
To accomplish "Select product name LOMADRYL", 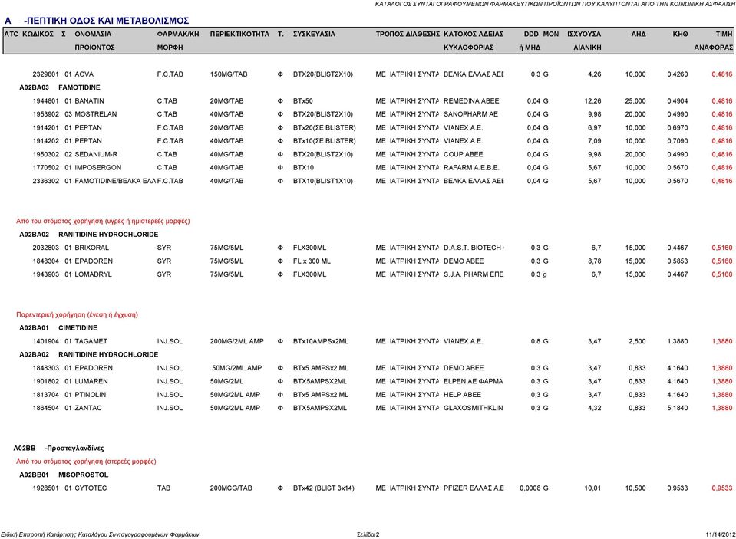I will (x=93, y=274).
